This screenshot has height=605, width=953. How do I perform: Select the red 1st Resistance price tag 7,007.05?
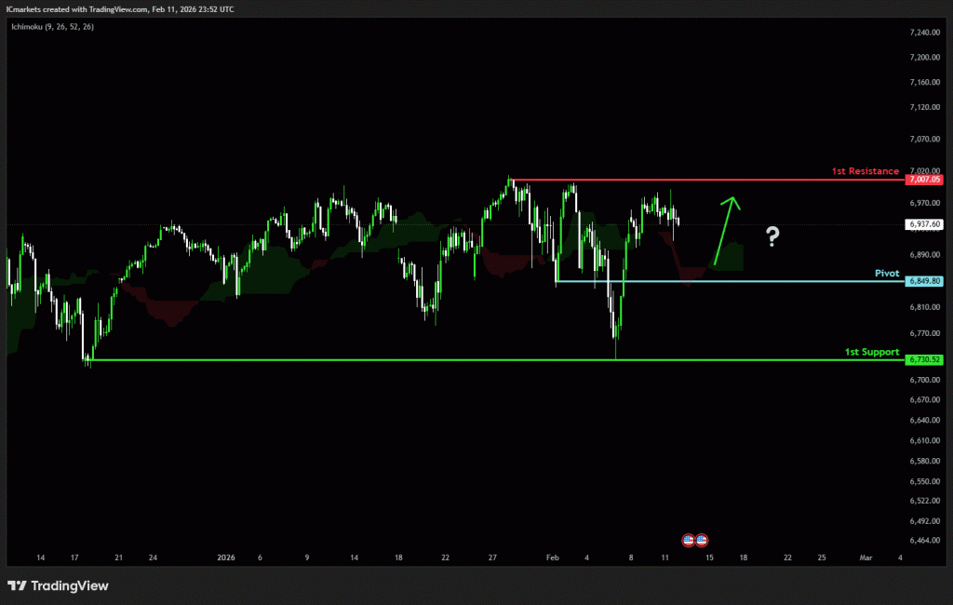pyautogui.click(x=924, y=180)
